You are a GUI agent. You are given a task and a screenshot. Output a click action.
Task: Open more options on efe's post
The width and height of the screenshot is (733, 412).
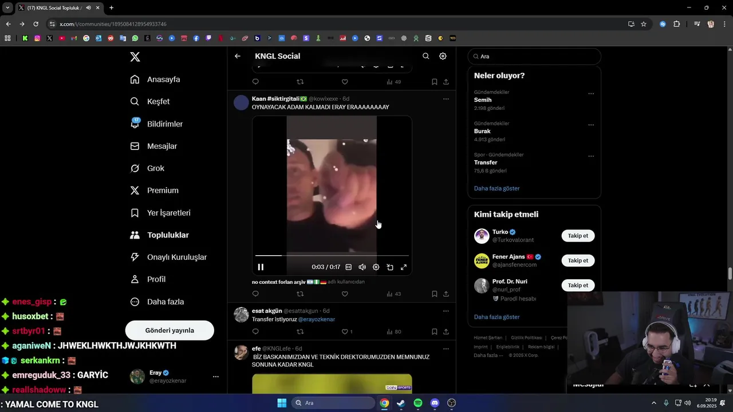point(446,348)
